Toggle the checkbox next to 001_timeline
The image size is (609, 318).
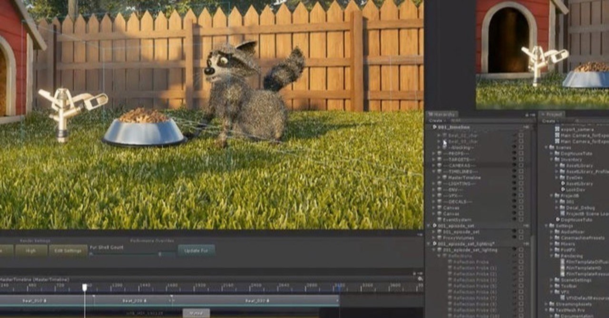(x=523, y=127)
